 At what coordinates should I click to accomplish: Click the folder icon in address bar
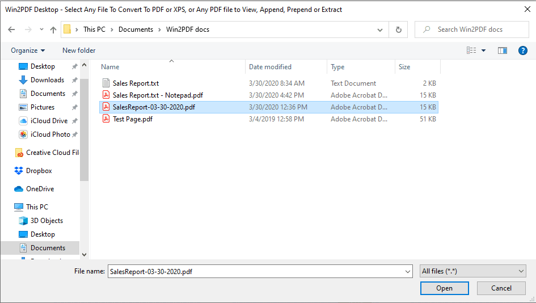pyautogui.click(x=67, y=30)
